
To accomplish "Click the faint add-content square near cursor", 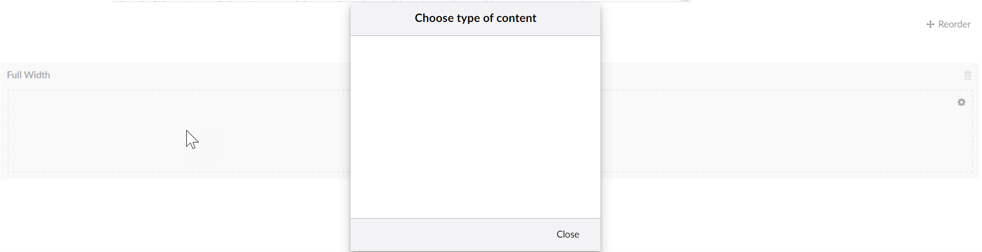I will point(202,145).
